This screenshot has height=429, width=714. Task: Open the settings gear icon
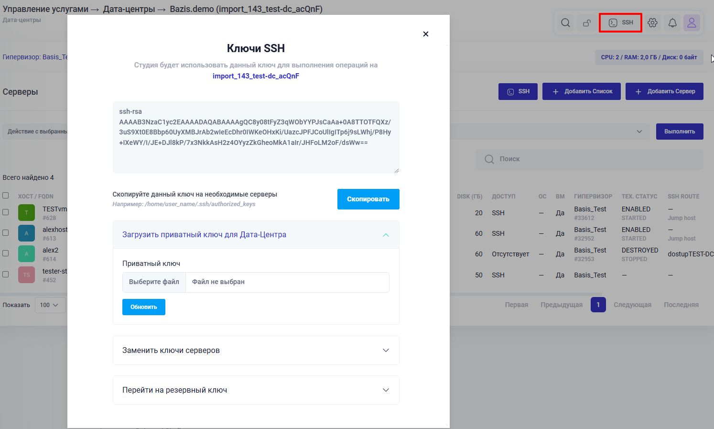652,23
